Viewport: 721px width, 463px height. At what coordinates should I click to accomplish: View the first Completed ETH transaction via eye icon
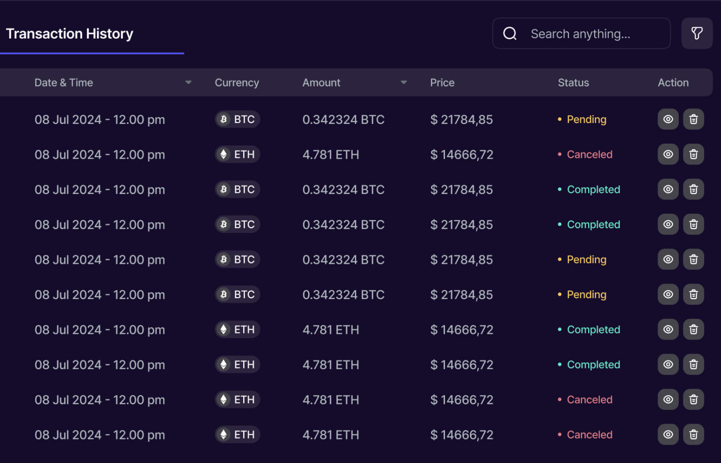point(668,330)
